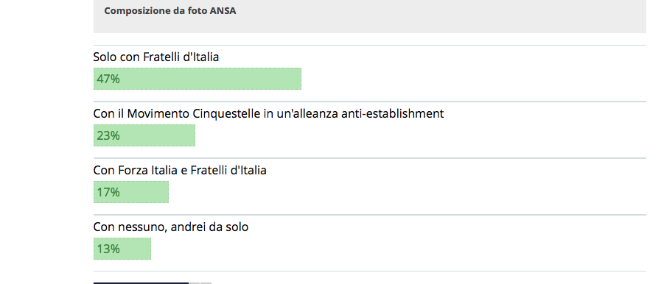Screen dimensions: 664x284
Task: Select 'Con il Movimento Cinquestelle' alliance option
Action: 268,113
